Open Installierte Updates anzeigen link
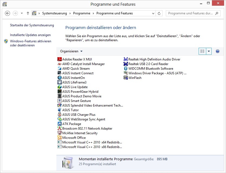Screen dimensions: 226x173 pos(30,35)
